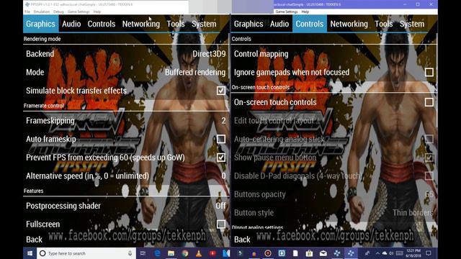
Task: Enable On-screen touch controls checkbox
Action: click(x=429, y=102)
